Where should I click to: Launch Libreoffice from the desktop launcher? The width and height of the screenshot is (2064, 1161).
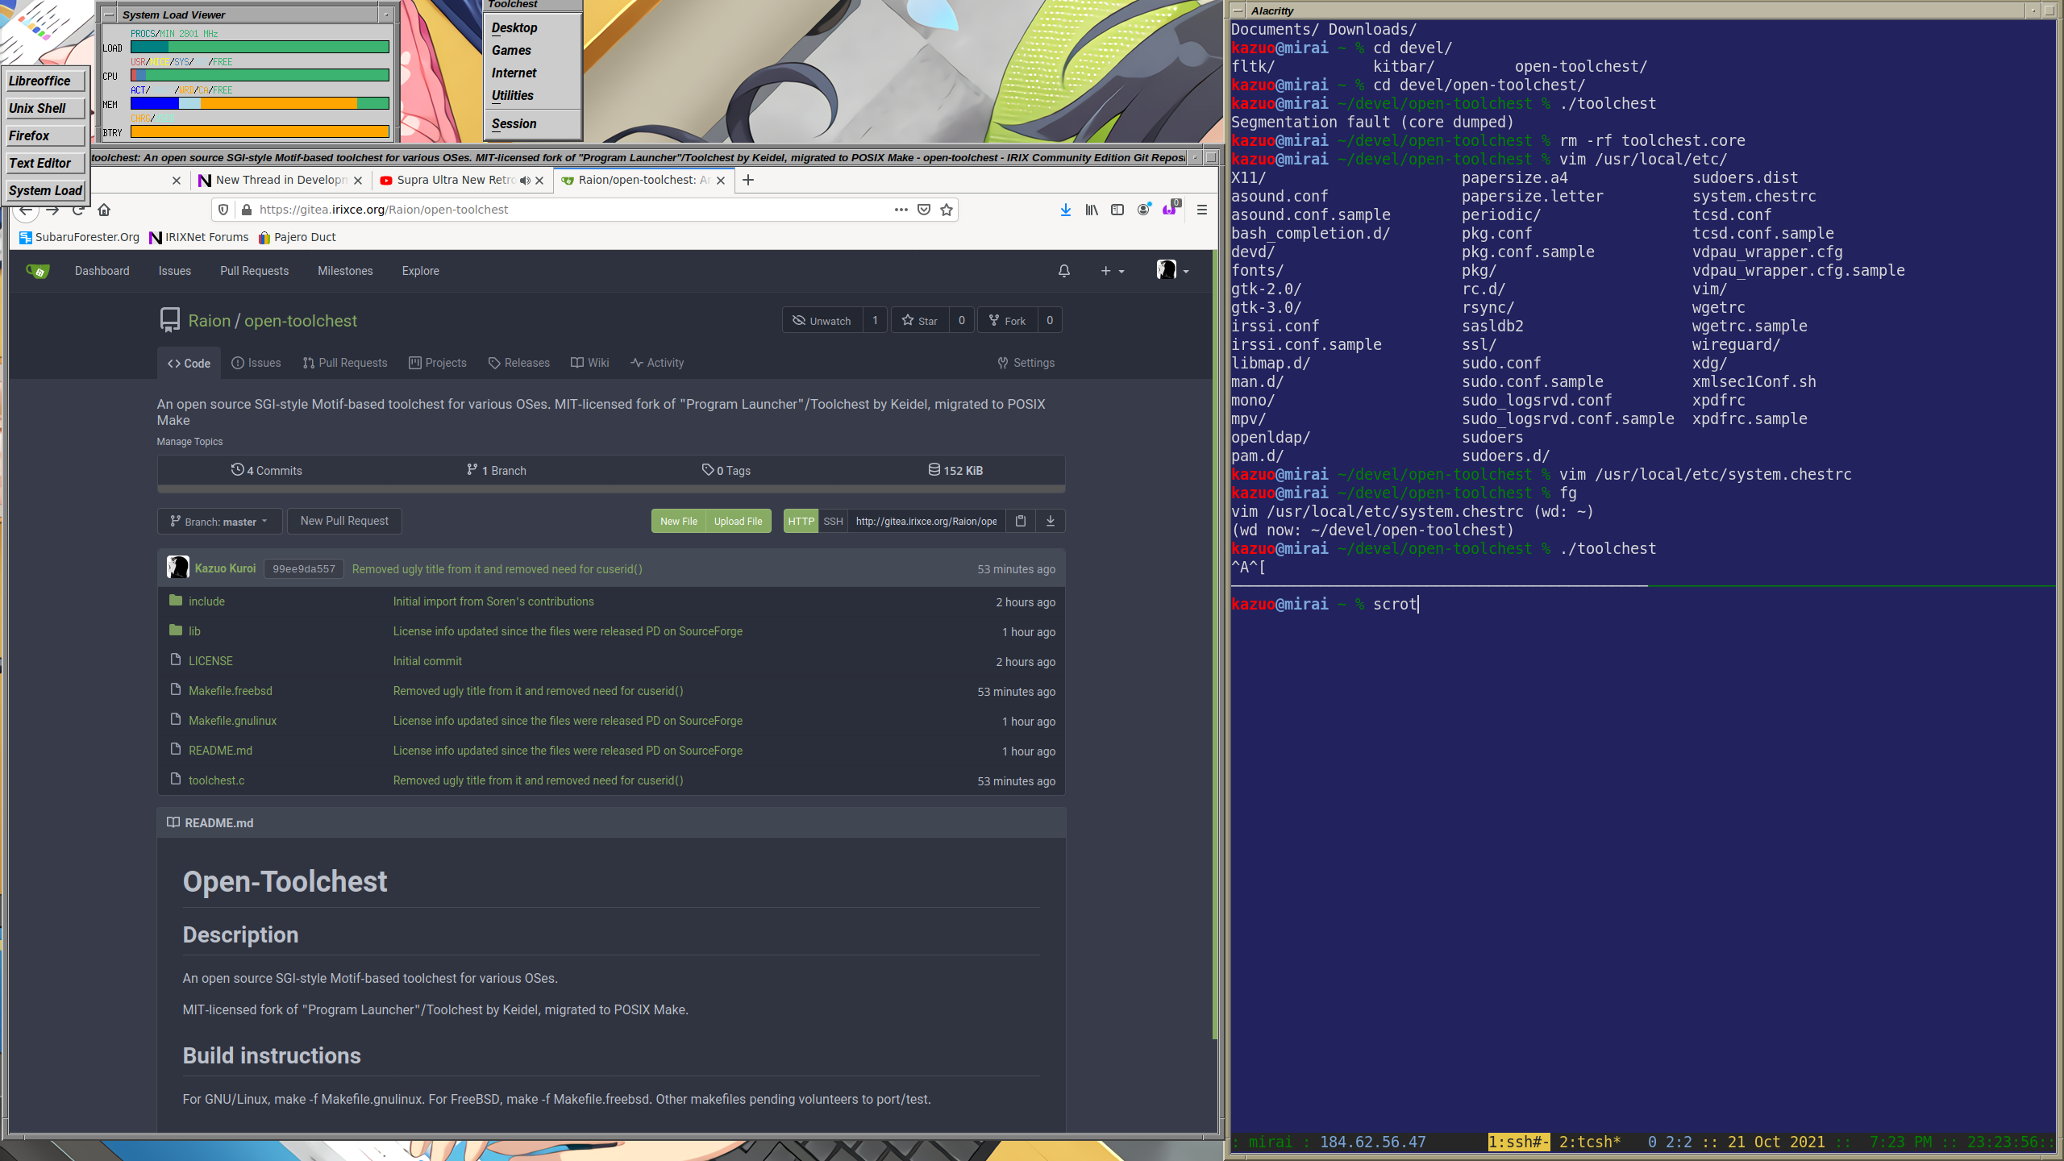46,81
